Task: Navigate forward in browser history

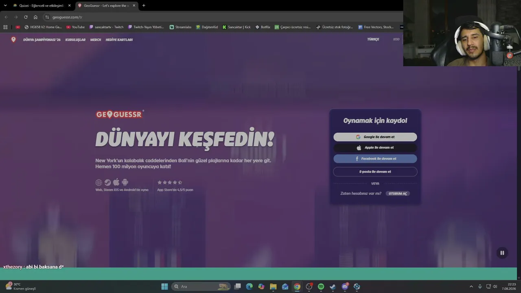Action: click(16, 17)
